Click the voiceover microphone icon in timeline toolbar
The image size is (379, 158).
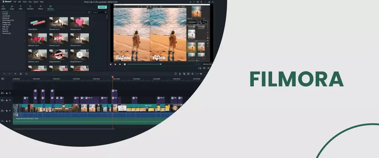180,74
